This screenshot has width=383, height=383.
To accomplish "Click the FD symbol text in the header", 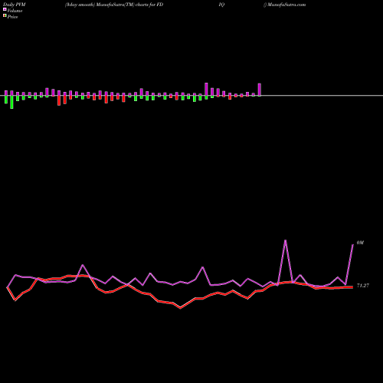I will (160, 5).
